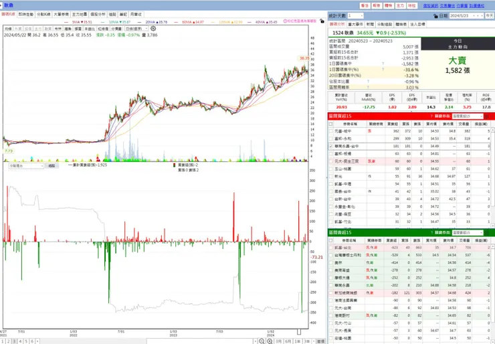Click the 元大 buy row highlighted pink (60)
Screen dimensions: 495x344
(x=409, y=161)
